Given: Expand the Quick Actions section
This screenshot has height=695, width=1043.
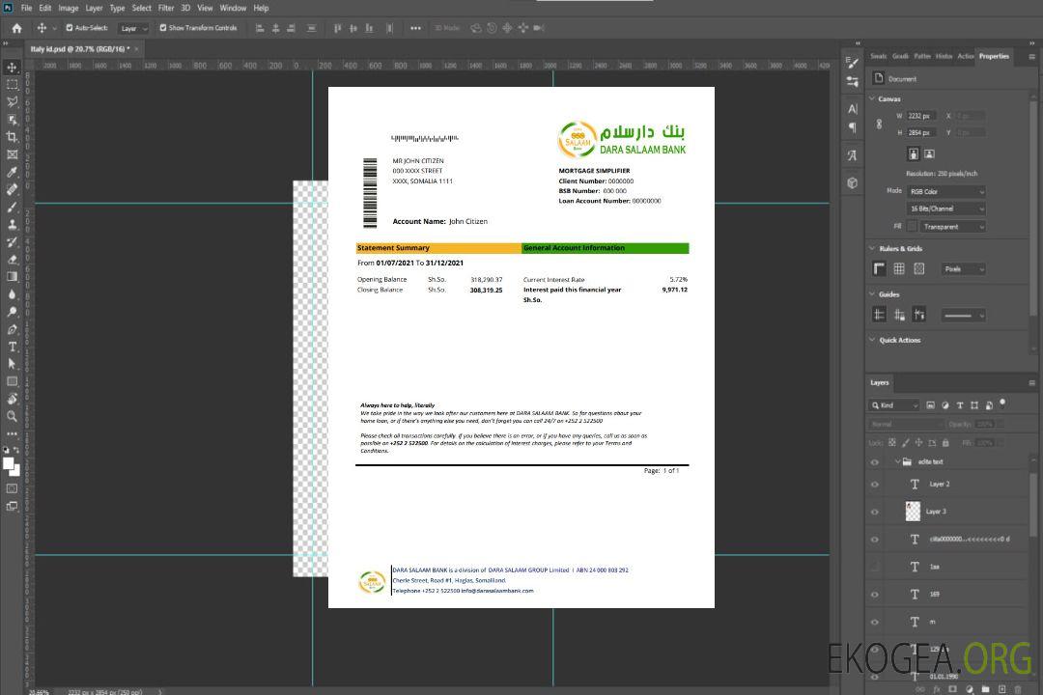Looking at the screenshot, I should [872, 340].
